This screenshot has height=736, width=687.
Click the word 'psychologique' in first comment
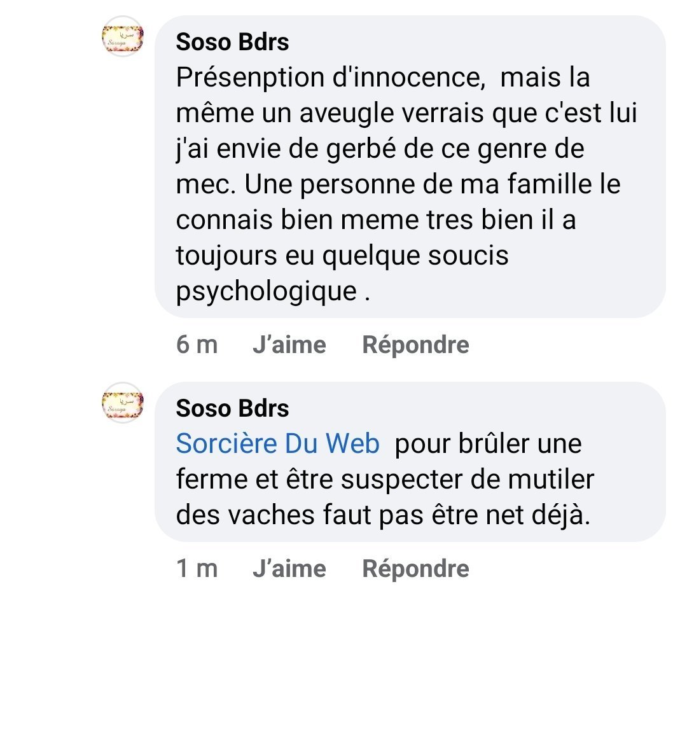pyautogui.click(x=266, y=291)
